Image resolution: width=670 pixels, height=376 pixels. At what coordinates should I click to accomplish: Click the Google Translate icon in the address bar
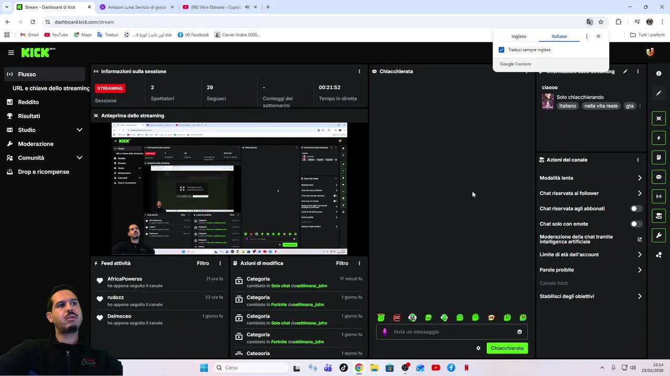[589, 22]
